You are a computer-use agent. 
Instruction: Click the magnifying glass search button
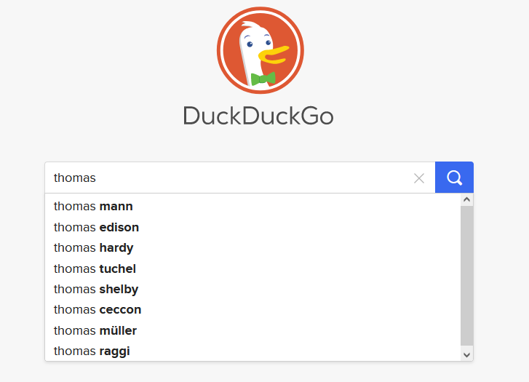point(454,178)
